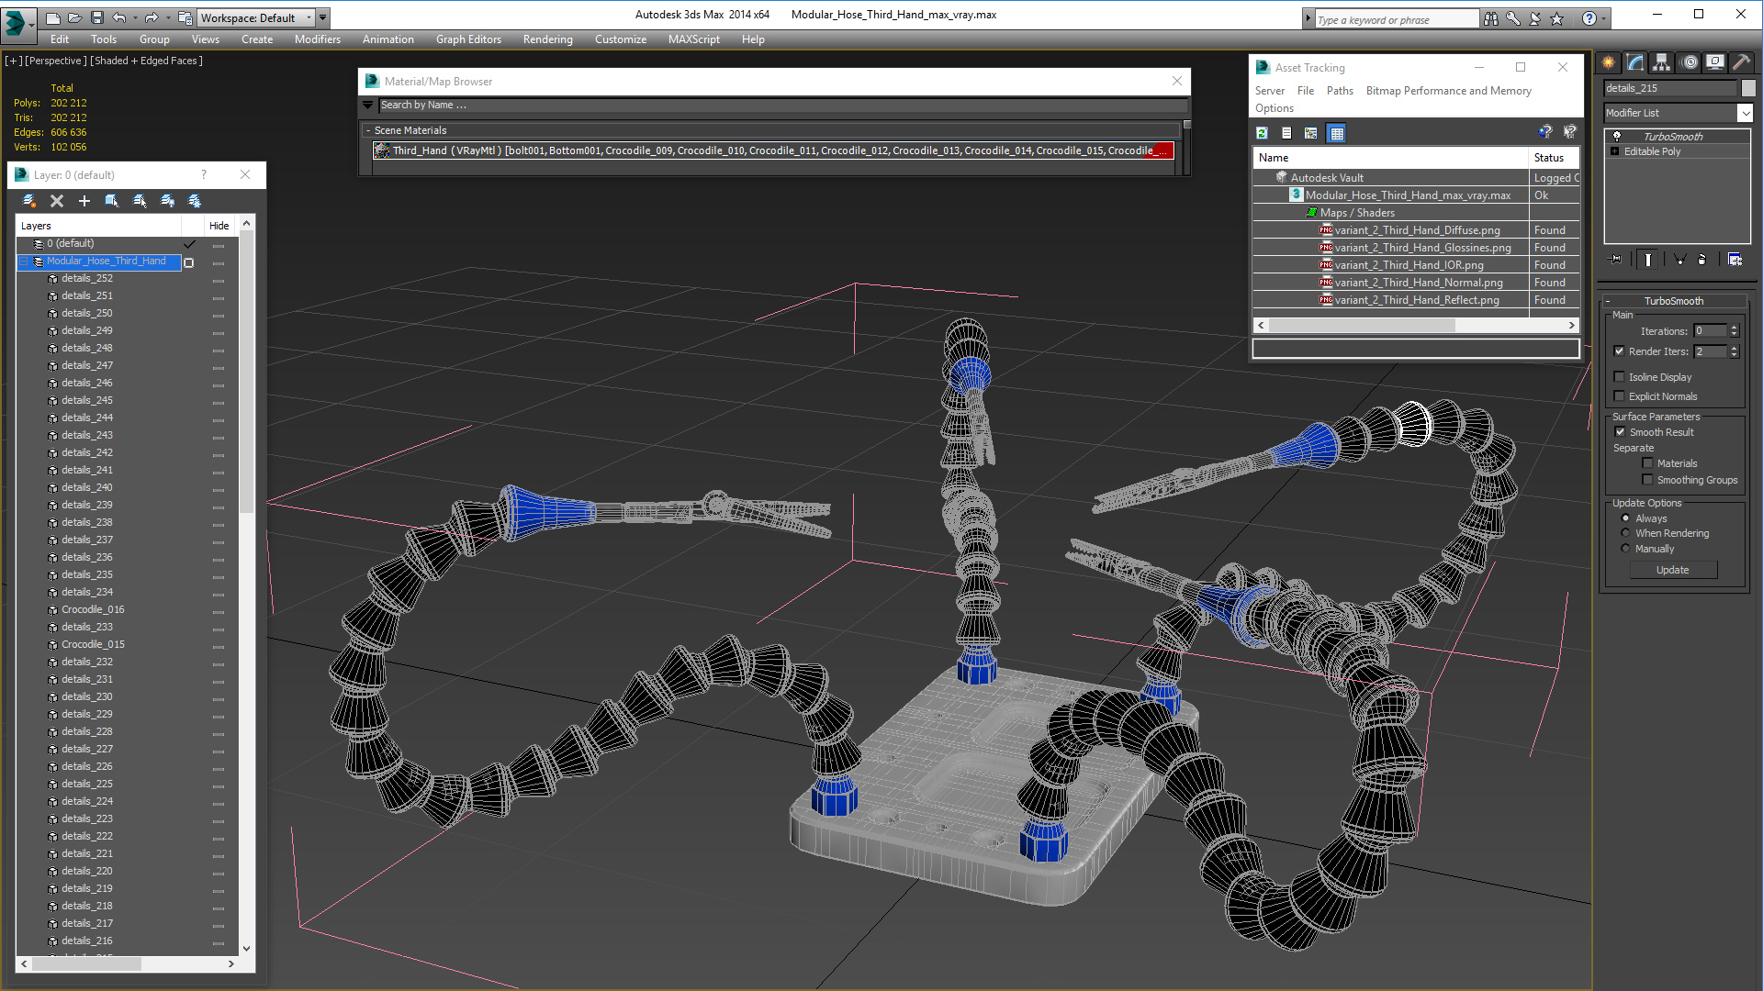Click Highlight Selected Objects' Layers icon

140,201
